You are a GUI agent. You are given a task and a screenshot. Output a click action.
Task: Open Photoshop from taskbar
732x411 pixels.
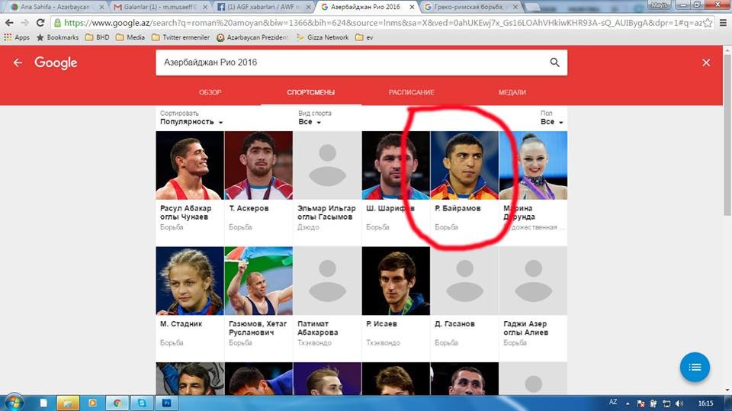[x=166, y=403]
